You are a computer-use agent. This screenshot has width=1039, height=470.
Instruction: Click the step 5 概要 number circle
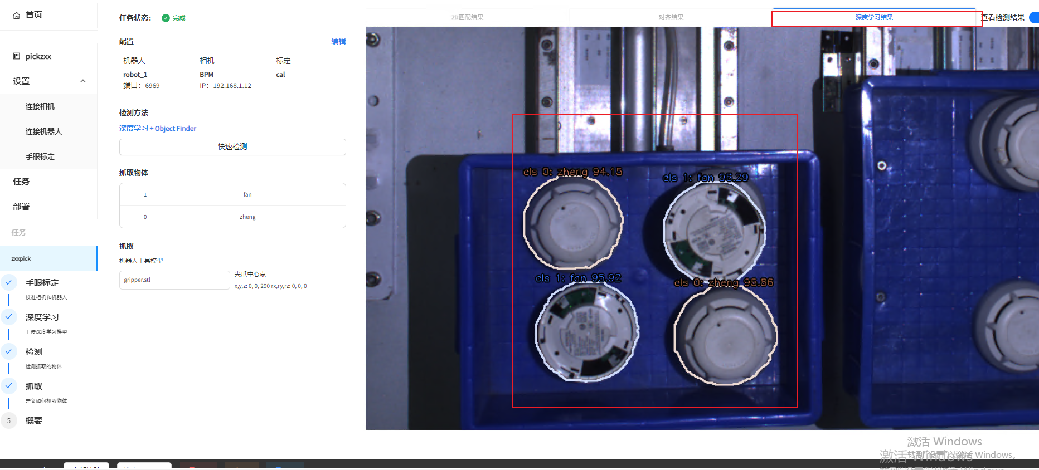(9, 420)
